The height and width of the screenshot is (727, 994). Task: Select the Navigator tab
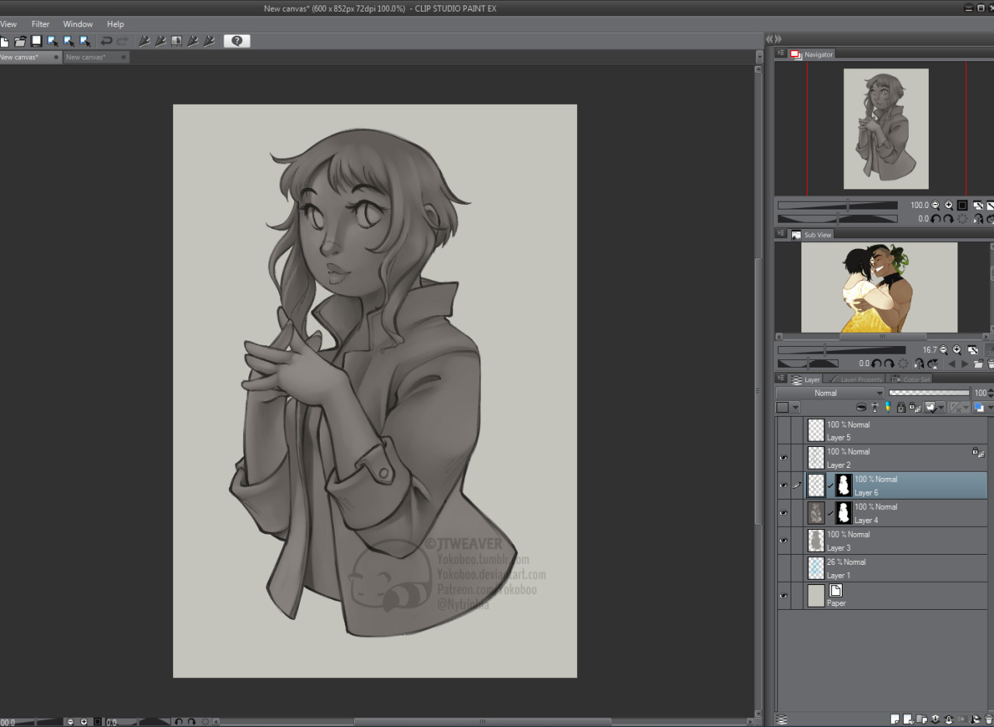point(812,54)
